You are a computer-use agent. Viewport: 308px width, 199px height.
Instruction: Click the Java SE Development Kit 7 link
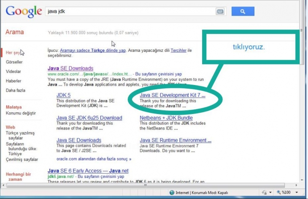[x=173, y=96]
